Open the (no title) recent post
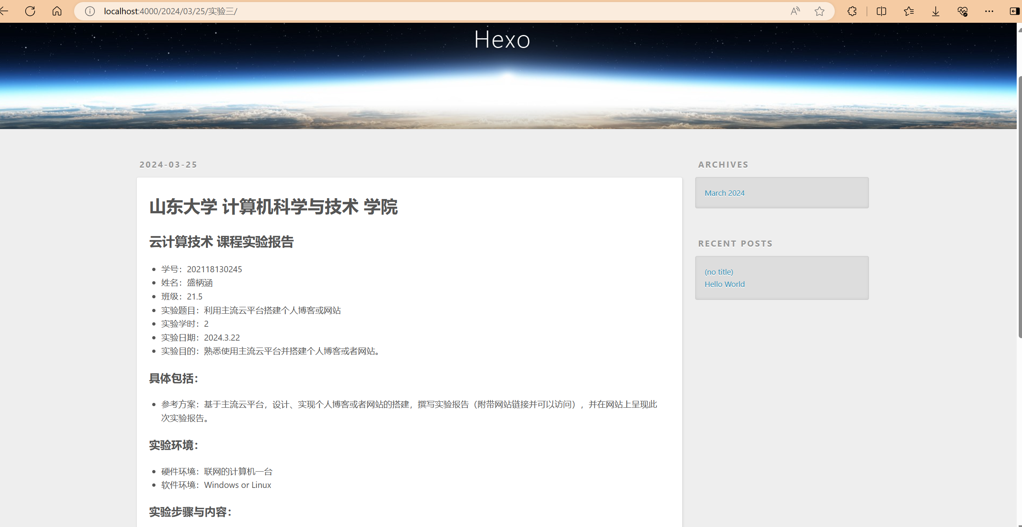The image size is (1022, 527). (x=718, y=272)
